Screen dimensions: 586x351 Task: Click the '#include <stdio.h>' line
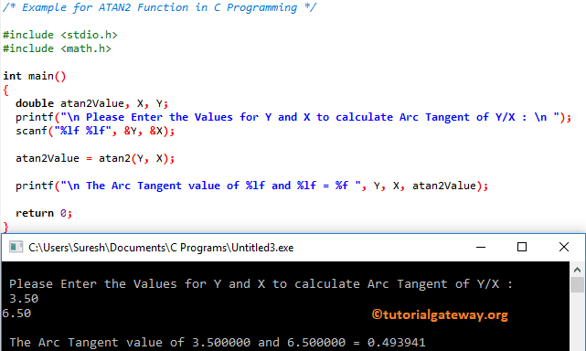point(60,35)
